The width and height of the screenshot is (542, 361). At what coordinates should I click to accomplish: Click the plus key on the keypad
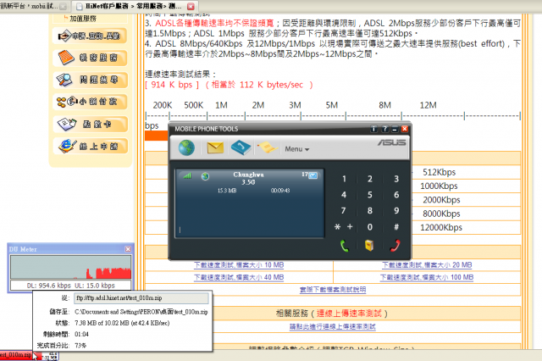pos(350,226)
